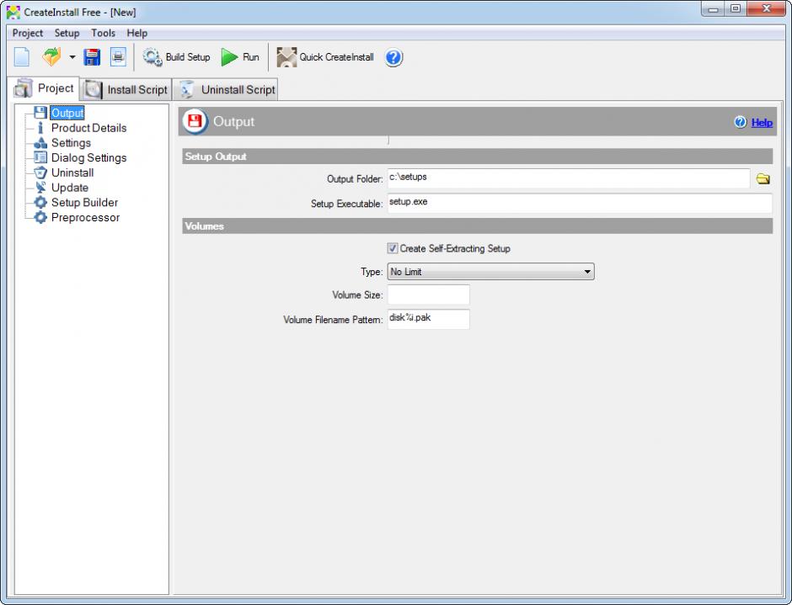Switch to the Uninstall Script tab
Viewport: 792px width, 605px height.
[226, 89]
